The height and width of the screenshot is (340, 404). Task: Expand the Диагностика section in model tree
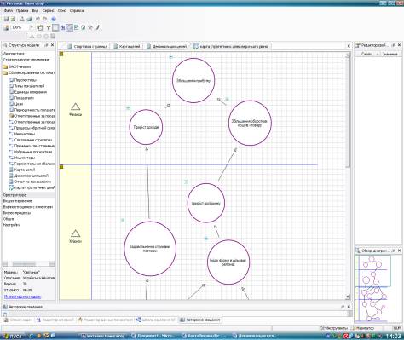pyautogui.click(x=14, y=54)
